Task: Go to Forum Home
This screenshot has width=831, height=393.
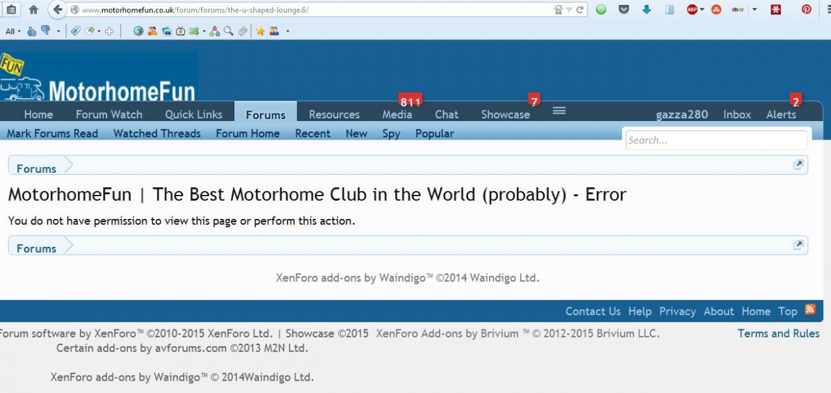Action: coord(248,133)
